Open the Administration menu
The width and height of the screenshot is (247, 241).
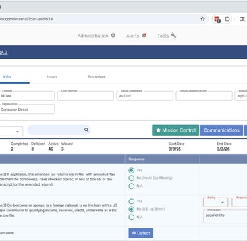click(96, 36)
